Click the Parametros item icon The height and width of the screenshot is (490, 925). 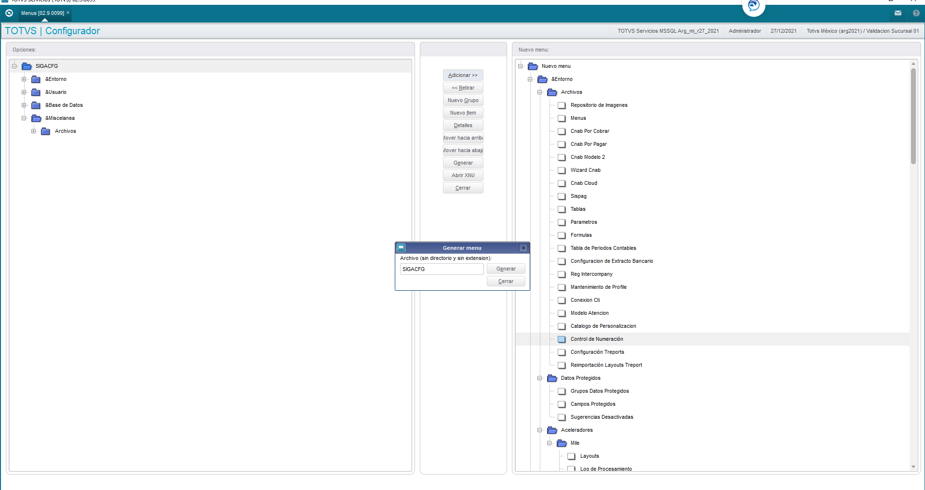click(562, 222)
